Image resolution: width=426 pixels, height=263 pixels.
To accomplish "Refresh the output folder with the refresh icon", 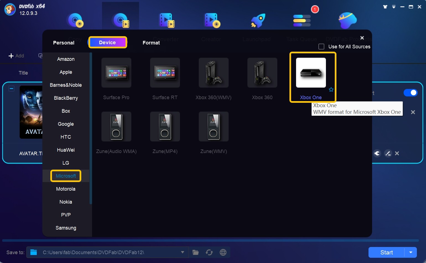I will click(x=209, y=252).
